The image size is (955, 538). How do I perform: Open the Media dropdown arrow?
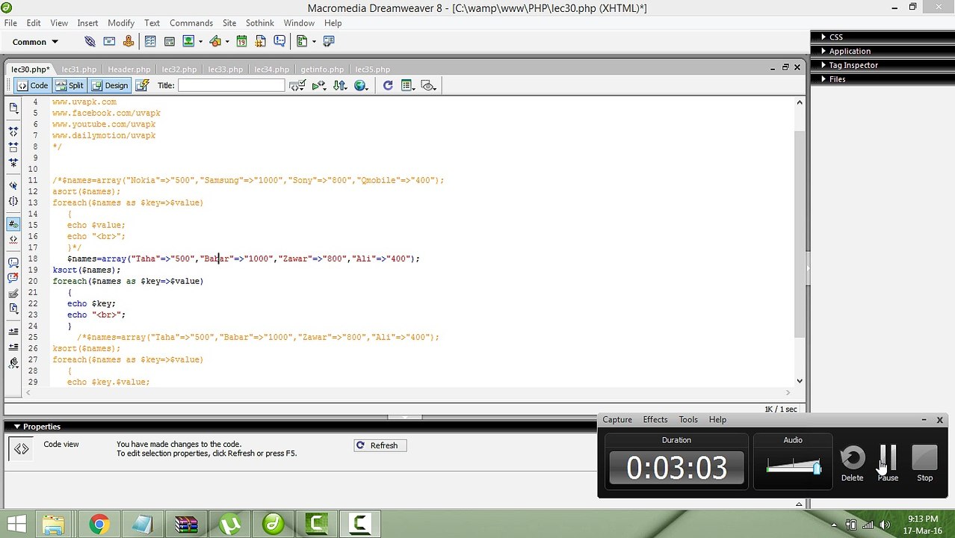(x=227, y=42)
